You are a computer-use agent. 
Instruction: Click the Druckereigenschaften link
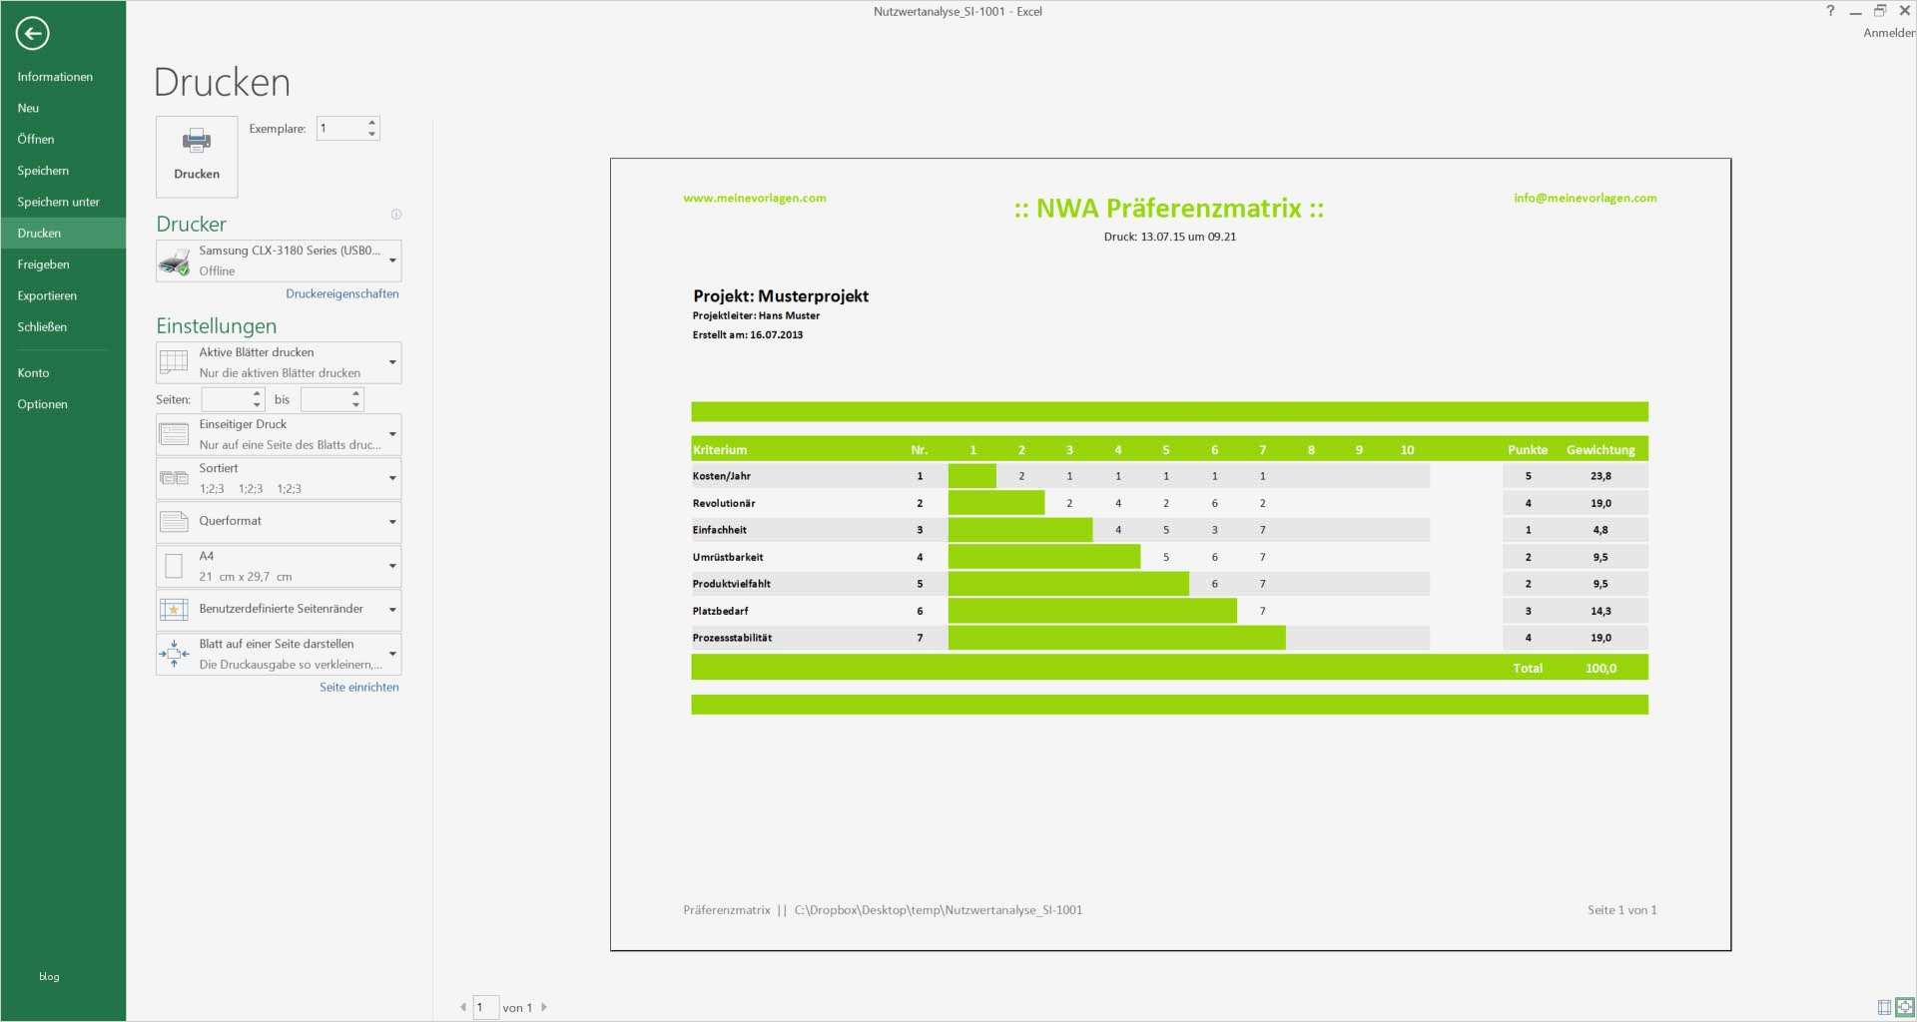(342, 293)
